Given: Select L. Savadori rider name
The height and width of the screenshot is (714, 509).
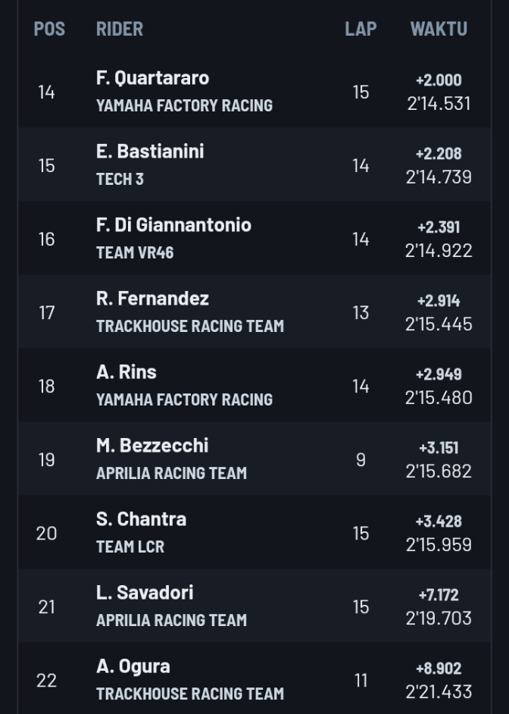Looking at the screenshot, I should (145, 593).
